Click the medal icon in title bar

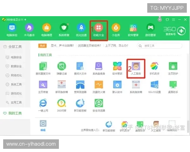pyautogui.click(x=160, y=19)
